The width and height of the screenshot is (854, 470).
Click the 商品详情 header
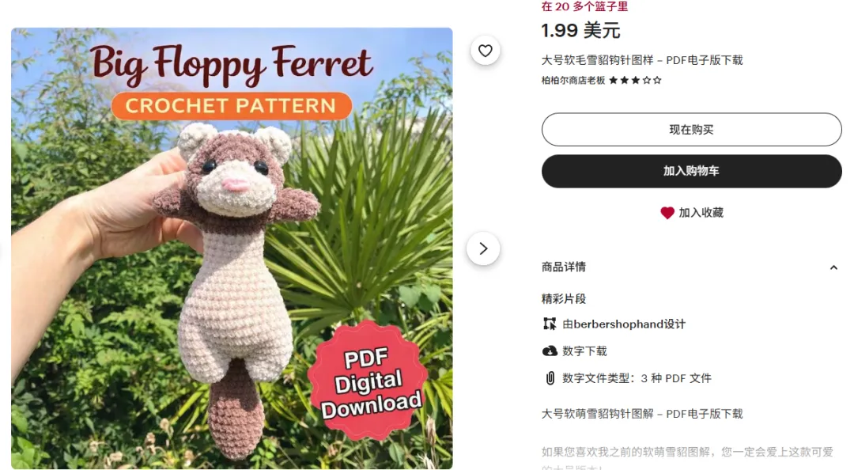564,267
